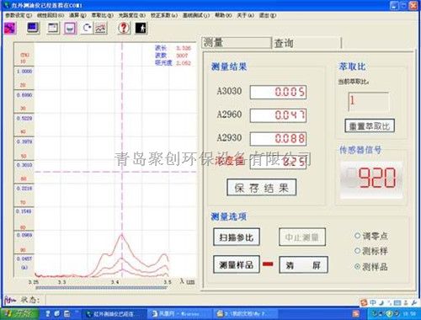Click the 扫描参比 button
Image resolution: width=421 pixels, height=320 pixels.
(x=237, y=237)
